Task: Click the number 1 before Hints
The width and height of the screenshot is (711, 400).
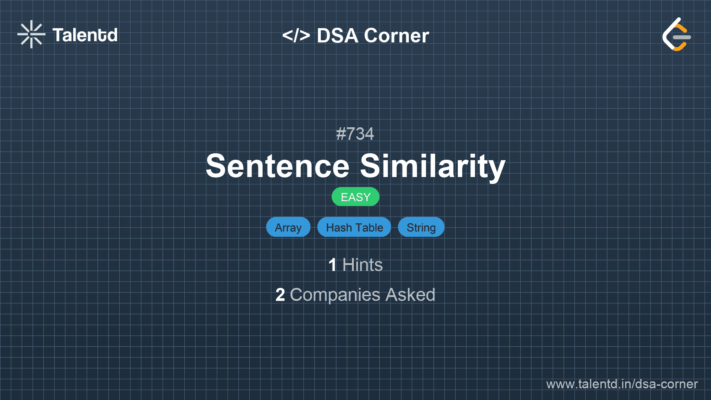Action: (x=333, y=265)
